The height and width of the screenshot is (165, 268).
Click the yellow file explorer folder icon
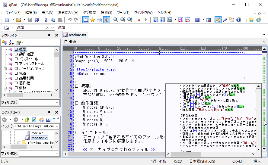pos(251,20)
